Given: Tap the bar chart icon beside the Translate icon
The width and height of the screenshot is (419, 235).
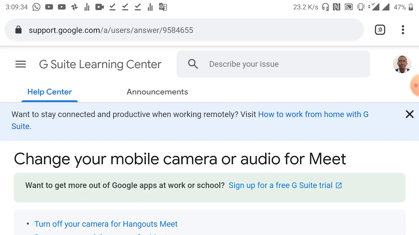Looking at the screenshot, I should tap(150, 7).
